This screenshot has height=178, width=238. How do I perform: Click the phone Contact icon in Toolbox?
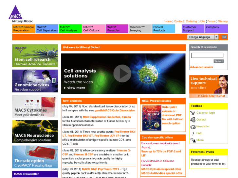coord(193,120)
